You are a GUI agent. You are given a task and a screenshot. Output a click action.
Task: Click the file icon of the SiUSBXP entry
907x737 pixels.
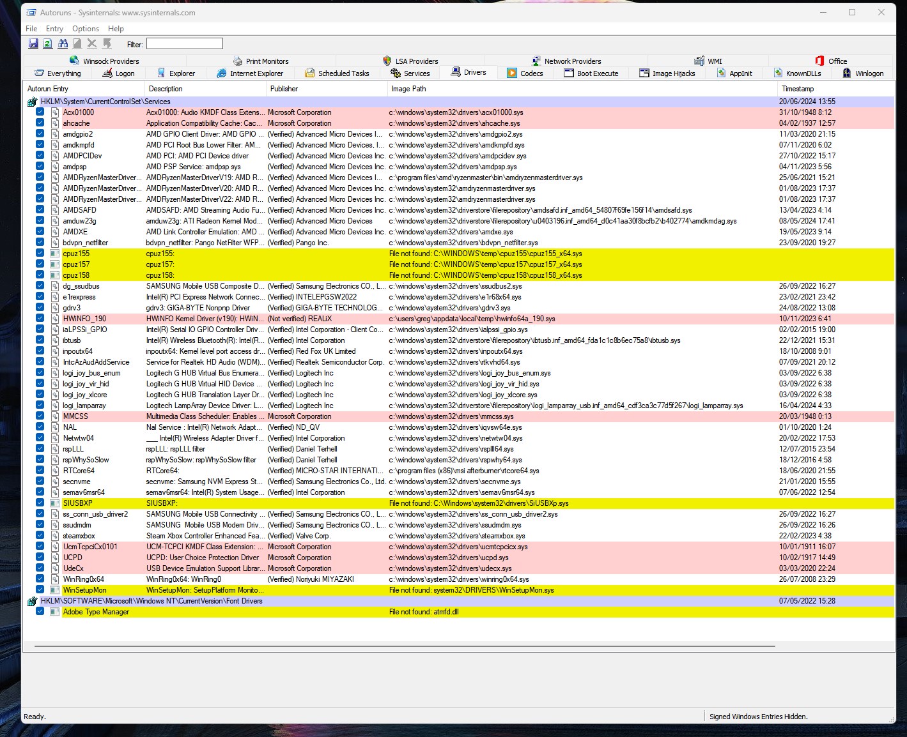[x=55, y=503]
